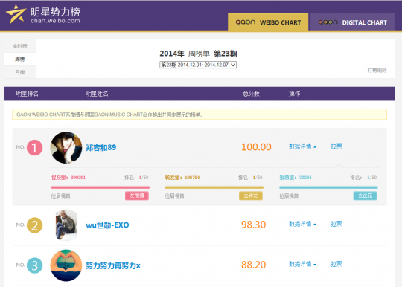Collapse 数据详情 for 郑容和89
The width and height of the screenshot is (402, 287).
pyautogui.click(x=302, y=146)
